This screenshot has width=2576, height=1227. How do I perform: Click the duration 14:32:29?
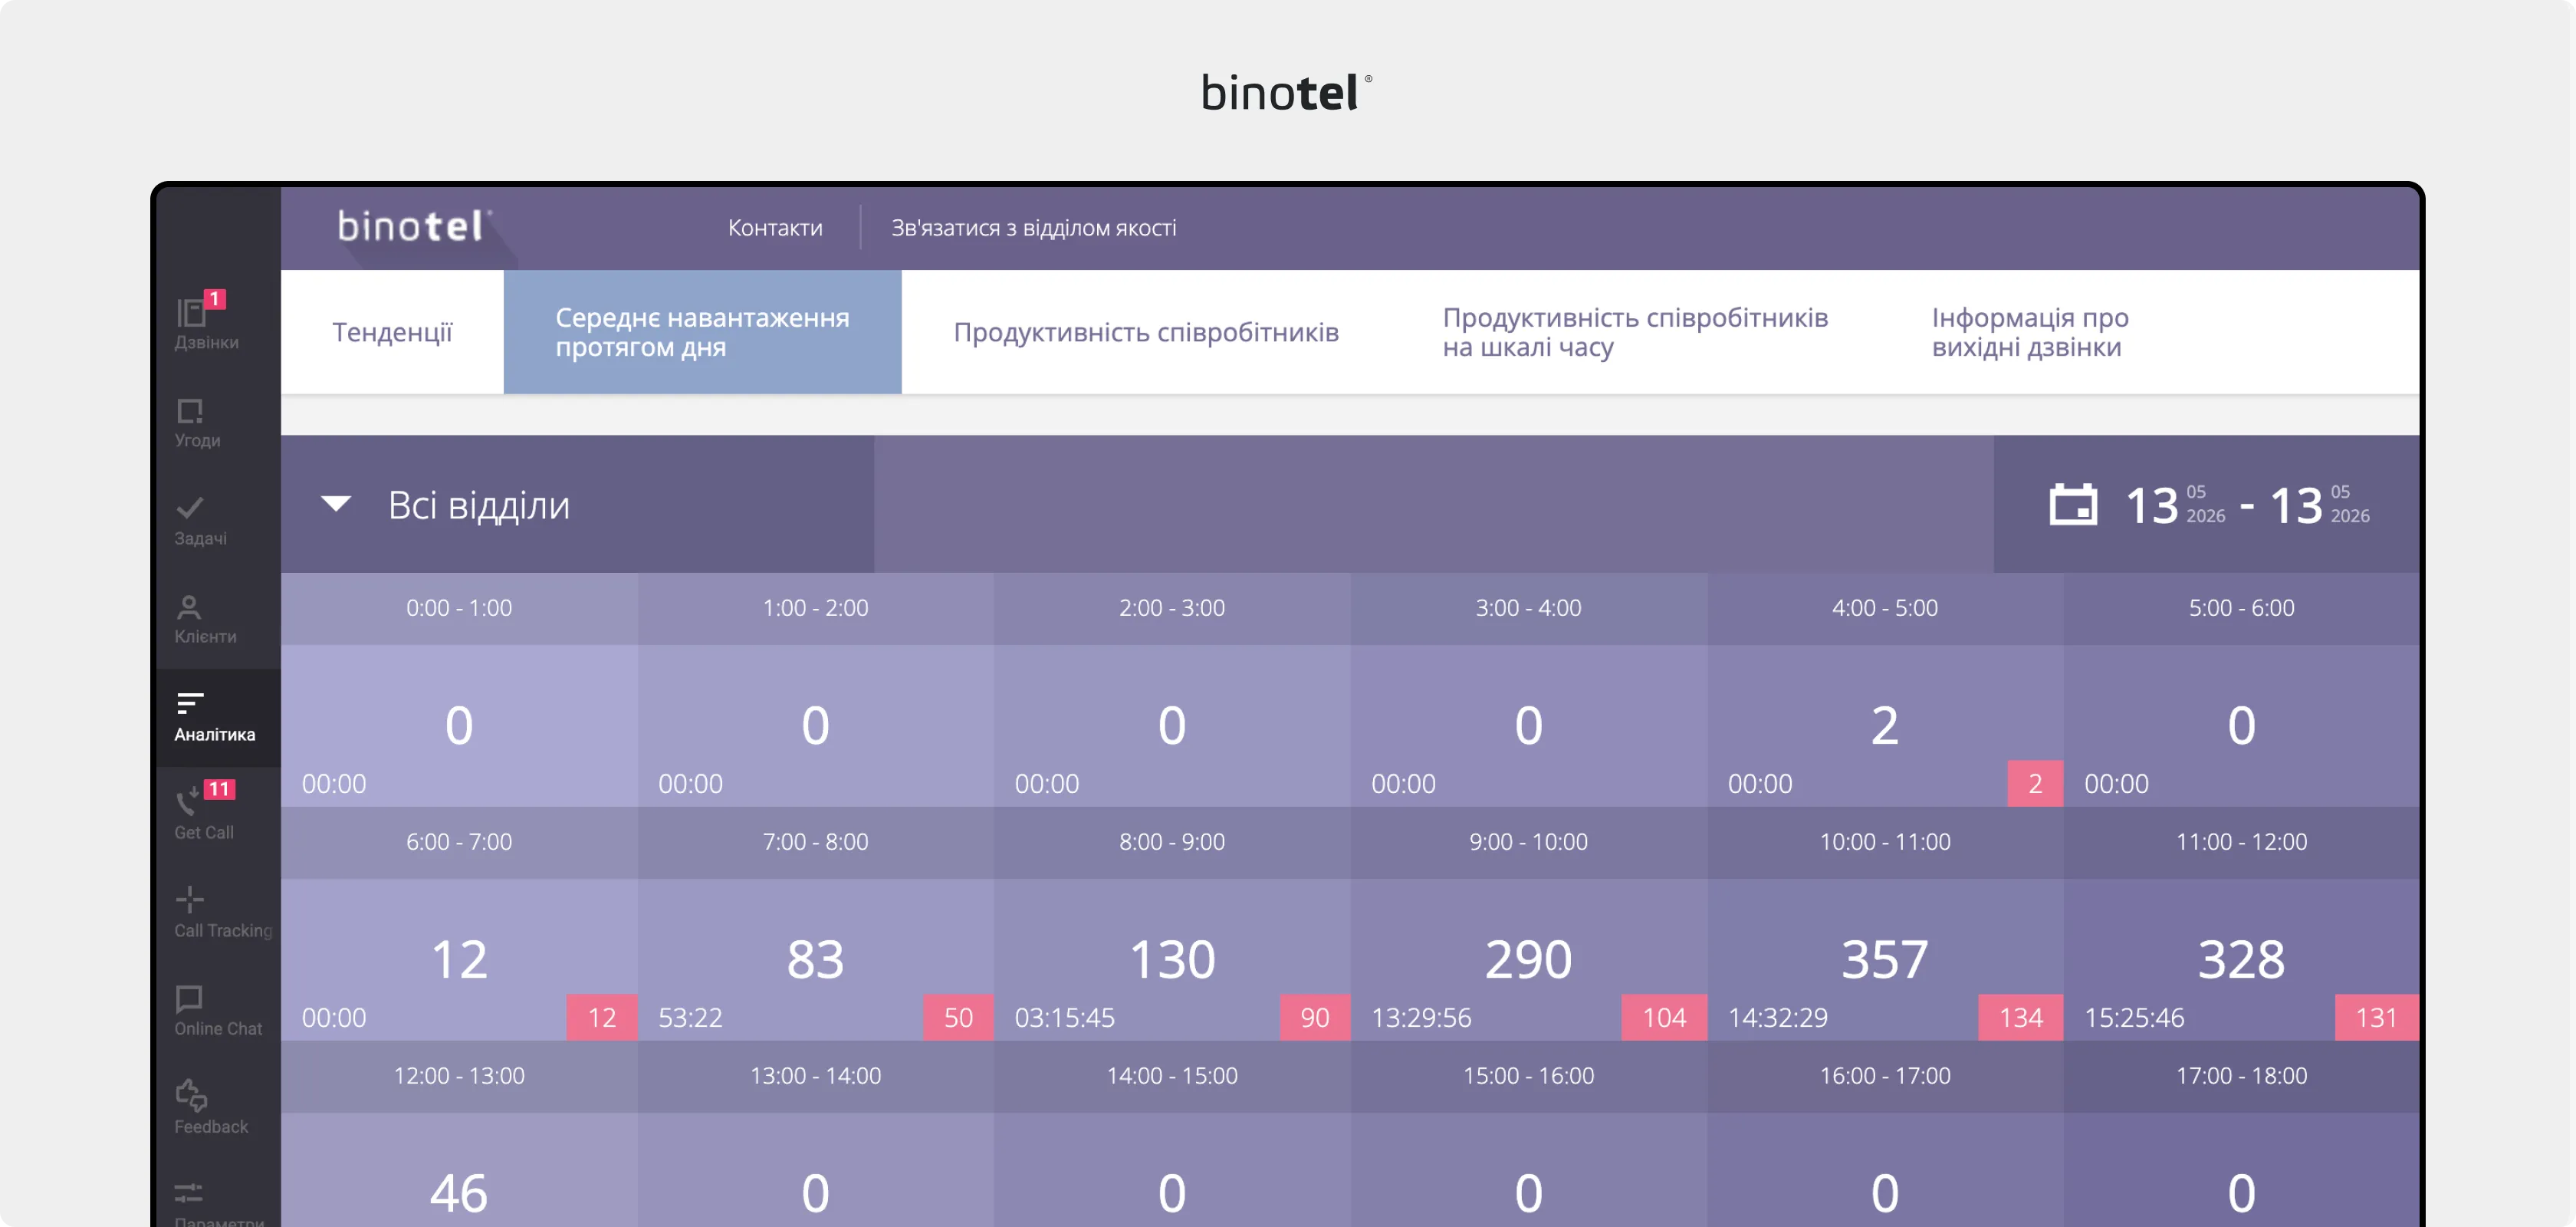tap(1777, 1018)
